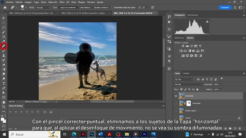Open layer filter Tipo dropdown
Image resolution: width=246 pixels, height=138 pixels.
[184, 79]
